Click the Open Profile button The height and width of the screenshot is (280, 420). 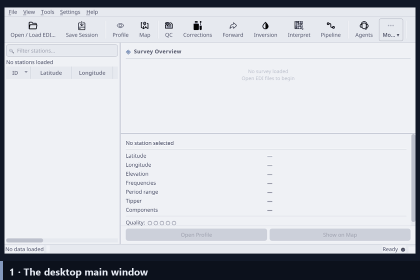click(196, 235)
